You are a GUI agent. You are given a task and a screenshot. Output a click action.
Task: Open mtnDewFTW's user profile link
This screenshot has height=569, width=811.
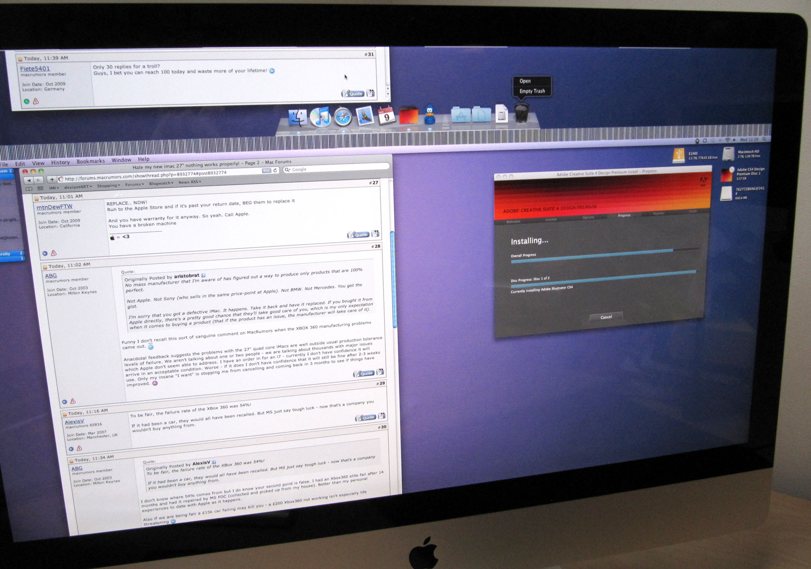pyautogui.click(x=54, y=207)
